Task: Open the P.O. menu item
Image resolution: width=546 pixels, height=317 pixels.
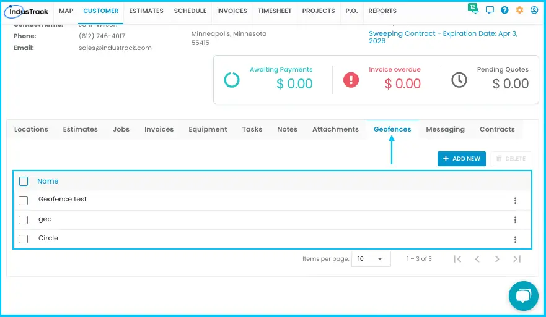Action: (x=351, y=11)
